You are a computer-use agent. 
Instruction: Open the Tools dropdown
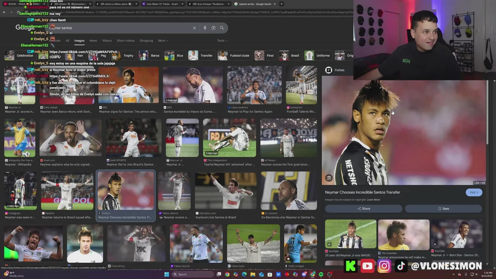point(222,41)
